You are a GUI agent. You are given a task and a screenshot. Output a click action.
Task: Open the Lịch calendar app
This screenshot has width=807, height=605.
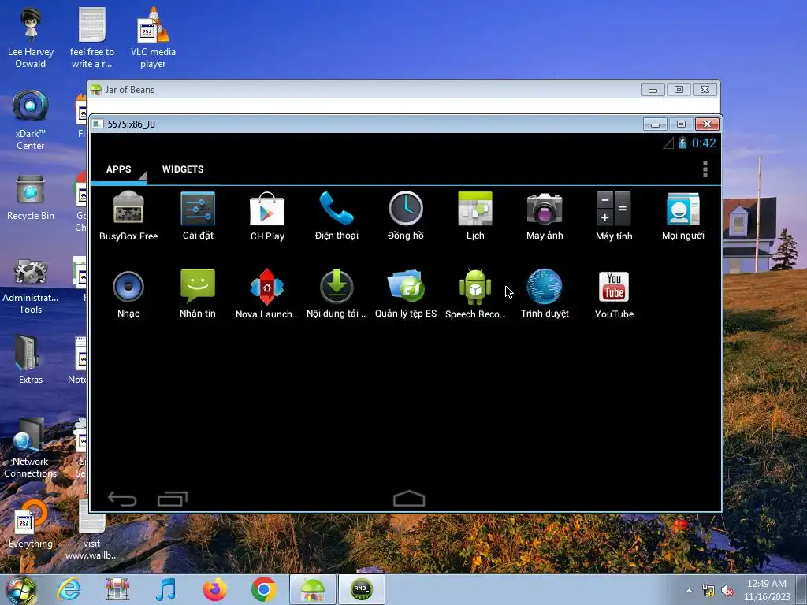click(475, 216)
